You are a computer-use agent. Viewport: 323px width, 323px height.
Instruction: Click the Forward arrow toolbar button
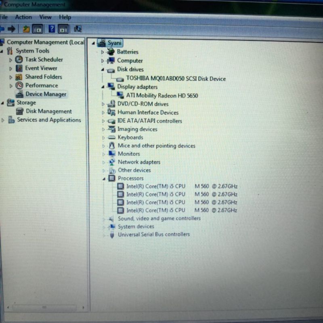pyautogui.click(x=12, y=29)
